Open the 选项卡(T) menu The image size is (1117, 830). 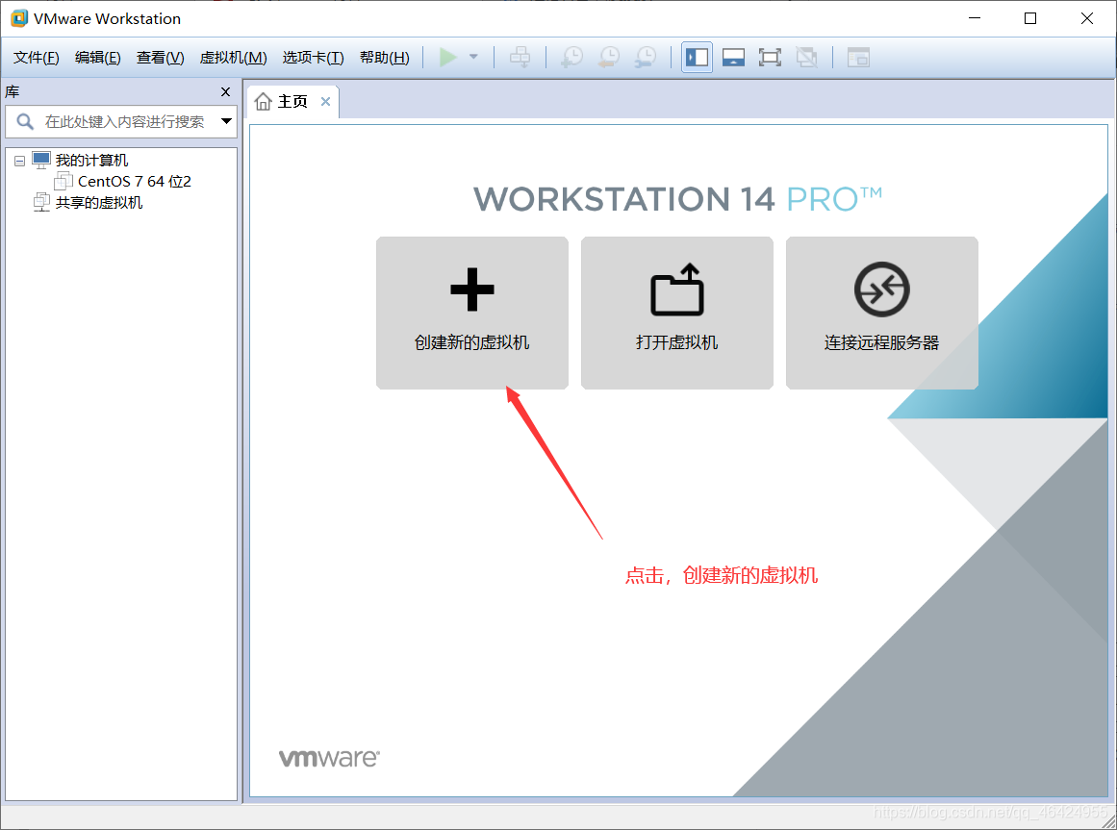tap(313, 57)
